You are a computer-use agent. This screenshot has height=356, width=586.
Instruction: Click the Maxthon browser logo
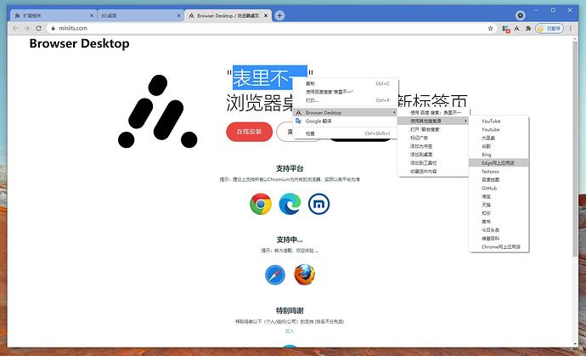click(318, 204)
